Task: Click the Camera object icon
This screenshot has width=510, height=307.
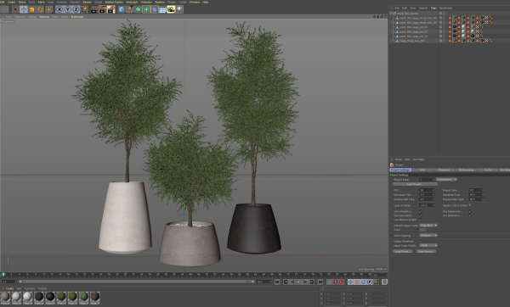Action: coord(171,9)
